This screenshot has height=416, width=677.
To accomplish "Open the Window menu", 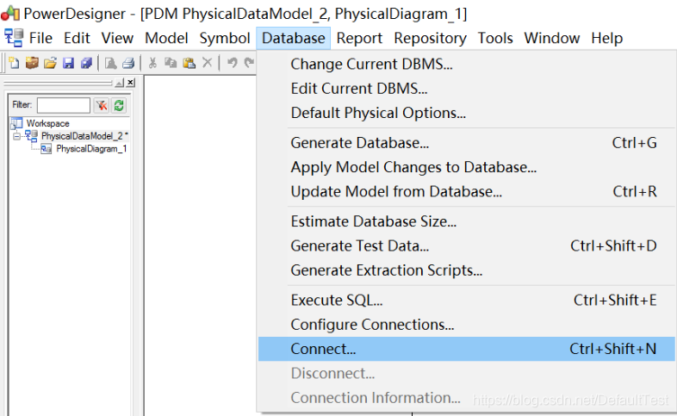I will [x=552, y=38].
